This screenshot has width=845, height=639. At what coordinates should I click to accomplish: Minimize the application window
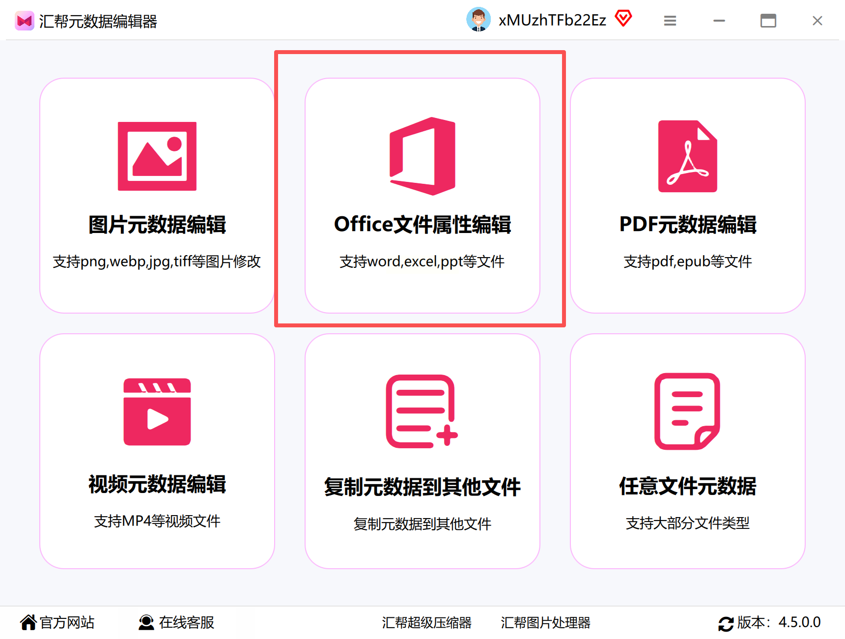pyautogui.click(x=719, y=21)
